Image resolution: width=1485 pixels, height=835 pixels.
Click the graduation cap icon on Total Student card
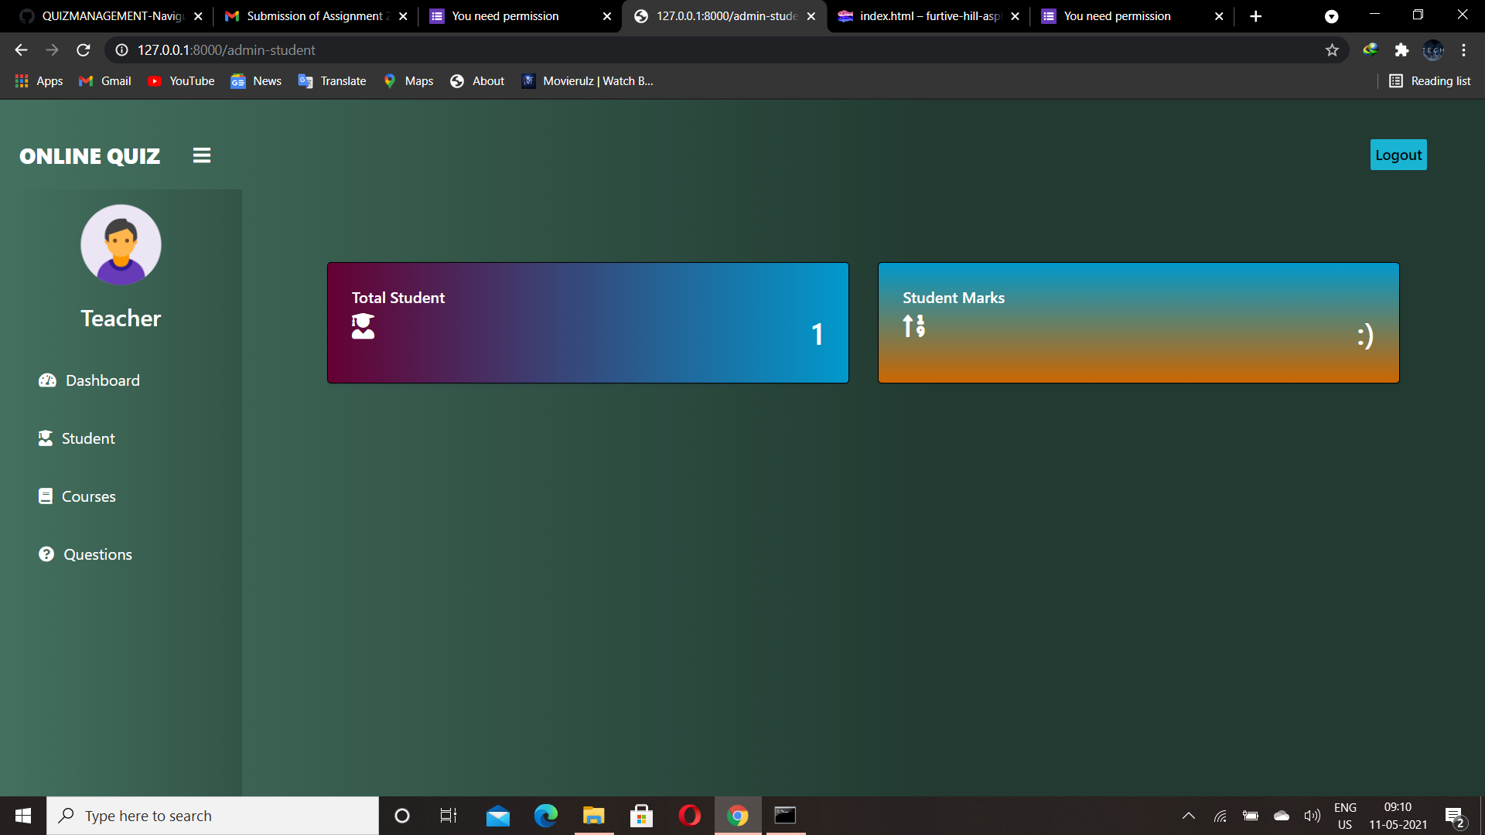363,326
